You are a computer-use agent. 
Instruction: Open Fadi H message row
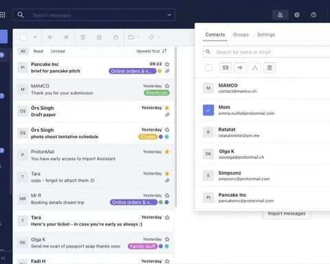(x=93, y=260)
